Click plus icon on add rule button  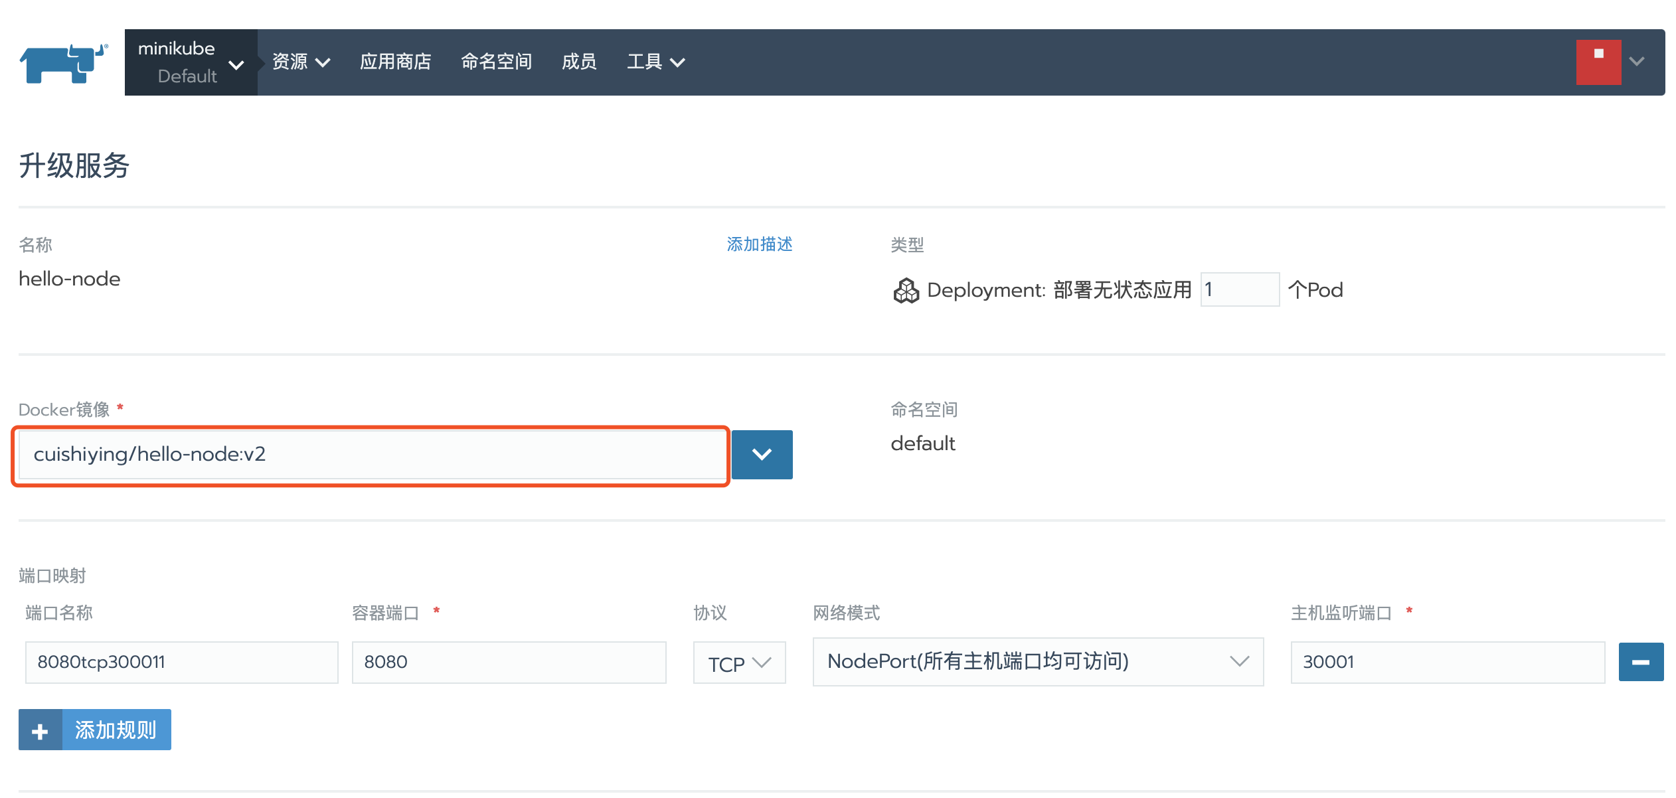[x=40, y=730]
